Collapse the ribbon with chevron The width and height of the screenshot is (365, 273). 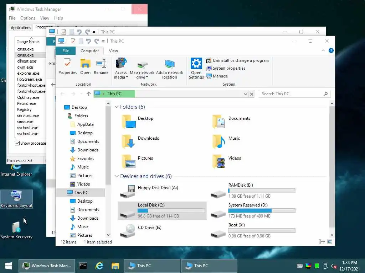(323, 50)
